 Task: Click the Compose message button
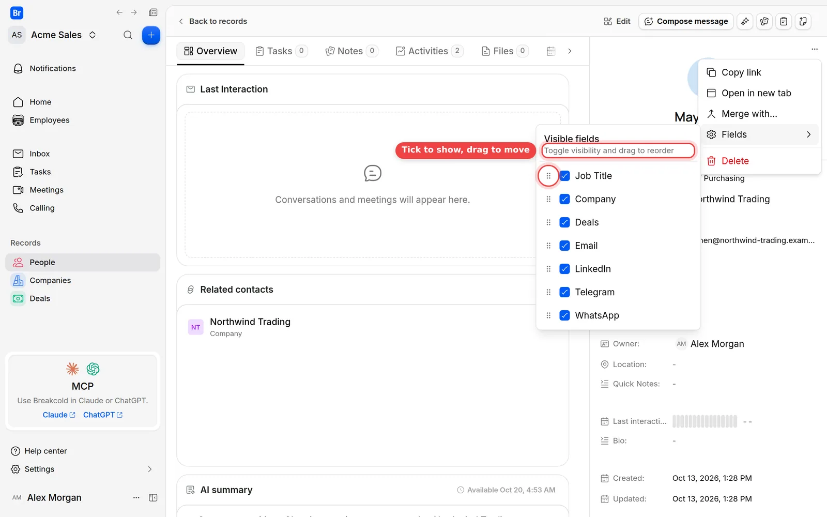click(x=686, y=21)
